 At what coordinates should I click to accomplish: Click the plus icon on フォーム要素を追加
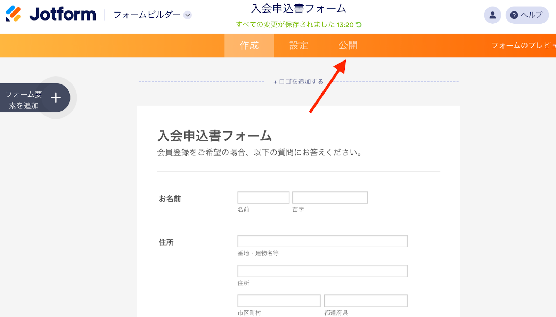[56, 98]
